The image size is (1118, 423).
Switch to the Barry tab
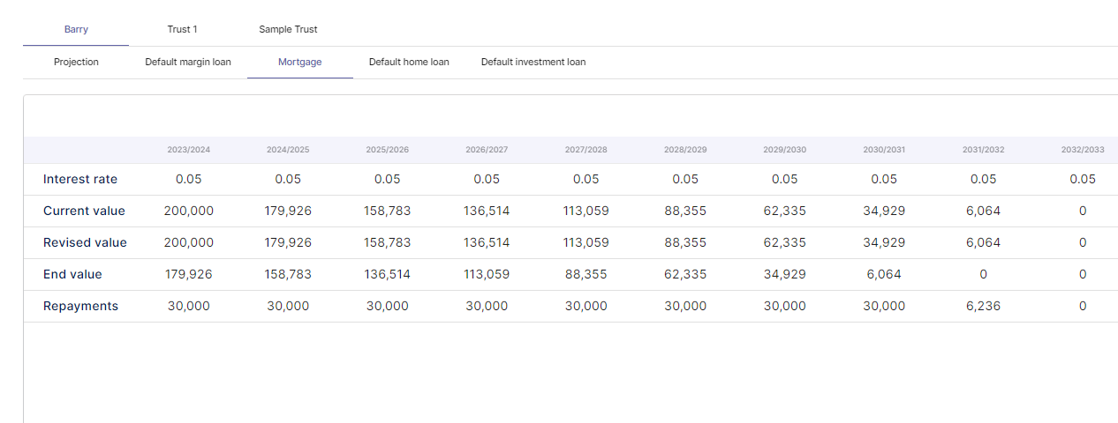pos(76,29)
